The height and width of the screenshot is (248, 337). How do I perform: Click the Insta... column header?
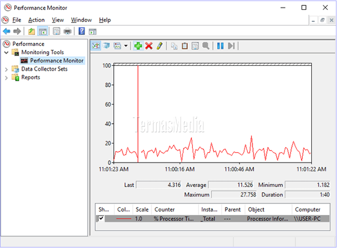tap(210, 209)
